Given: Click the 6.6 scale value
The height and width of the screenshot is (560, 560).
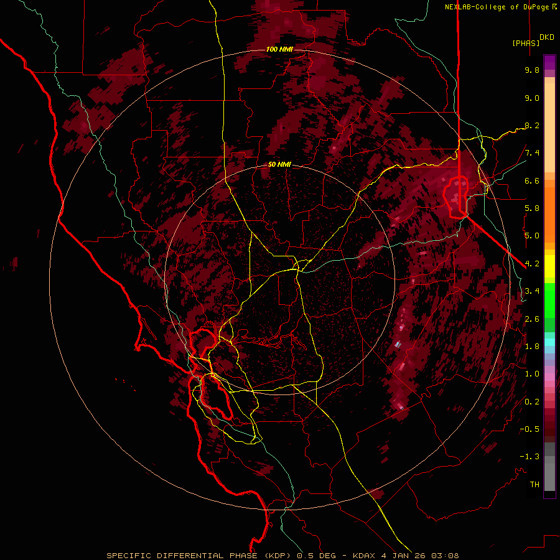Looking at the screenshot, I should click(x=532, y=180).
